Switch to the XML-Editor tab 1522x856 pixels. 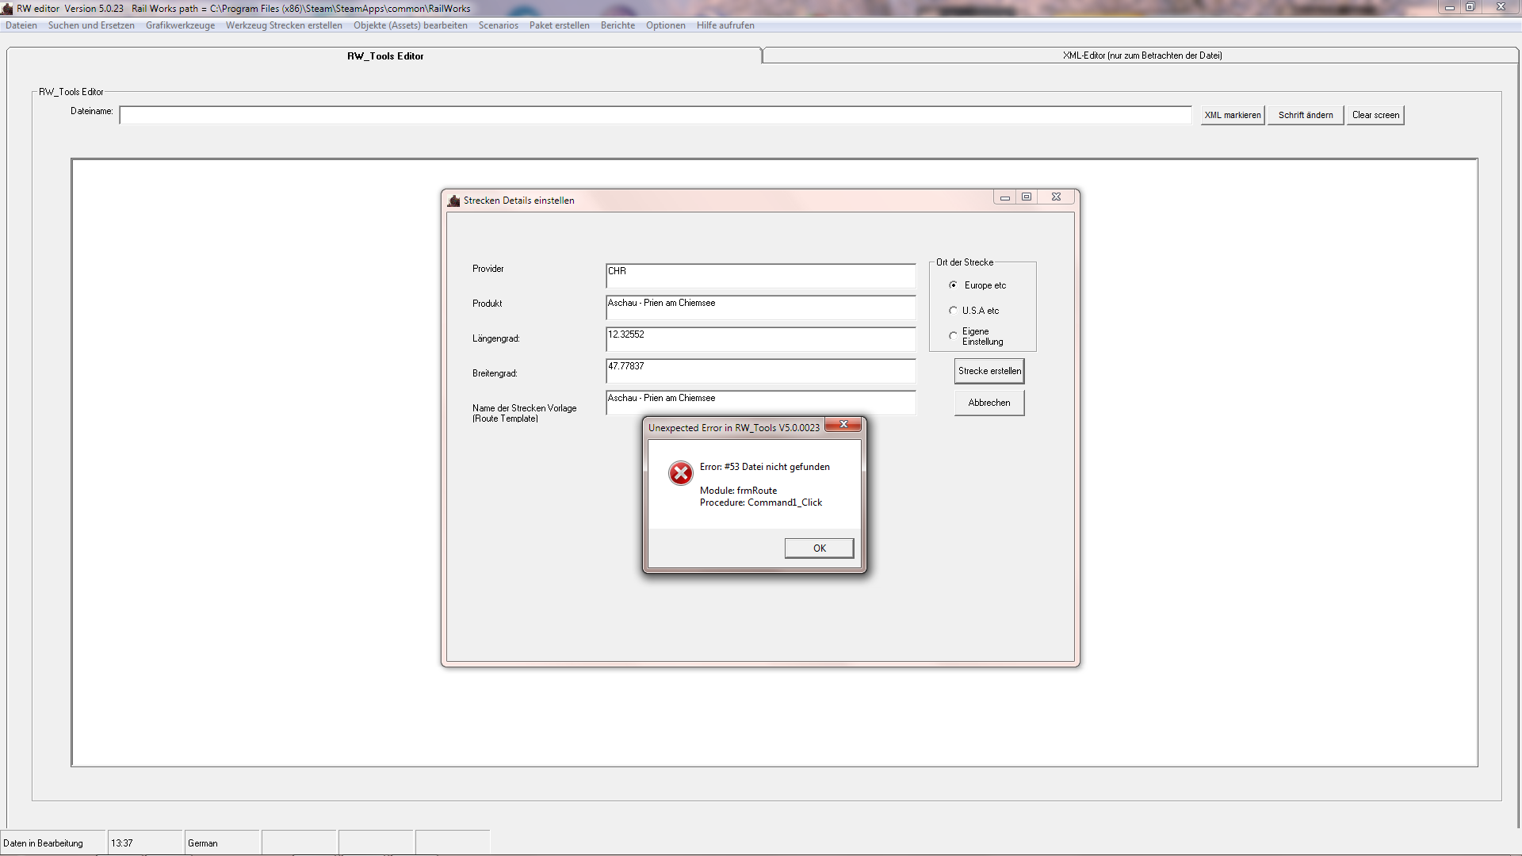pos(1141,55)
